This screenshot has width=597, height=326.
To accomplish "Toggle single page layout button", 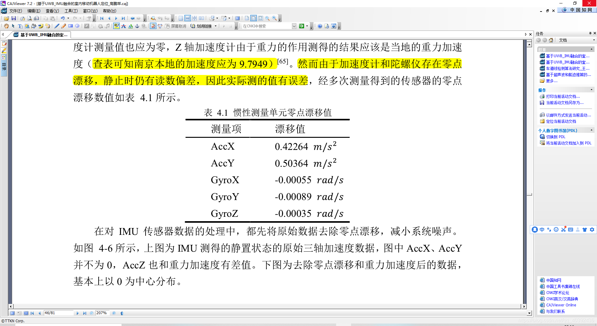I will (x=181, y=18).
